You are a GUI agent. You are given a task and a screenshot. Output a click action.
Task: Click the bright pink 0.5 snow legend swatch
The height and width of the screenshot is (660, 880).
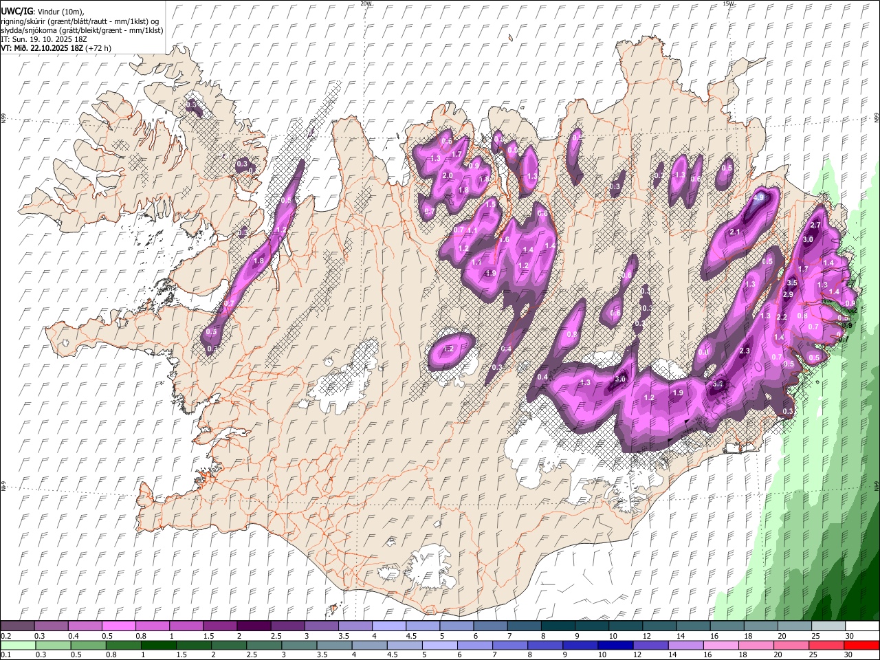pyautogui.click(x=118, y=626)
